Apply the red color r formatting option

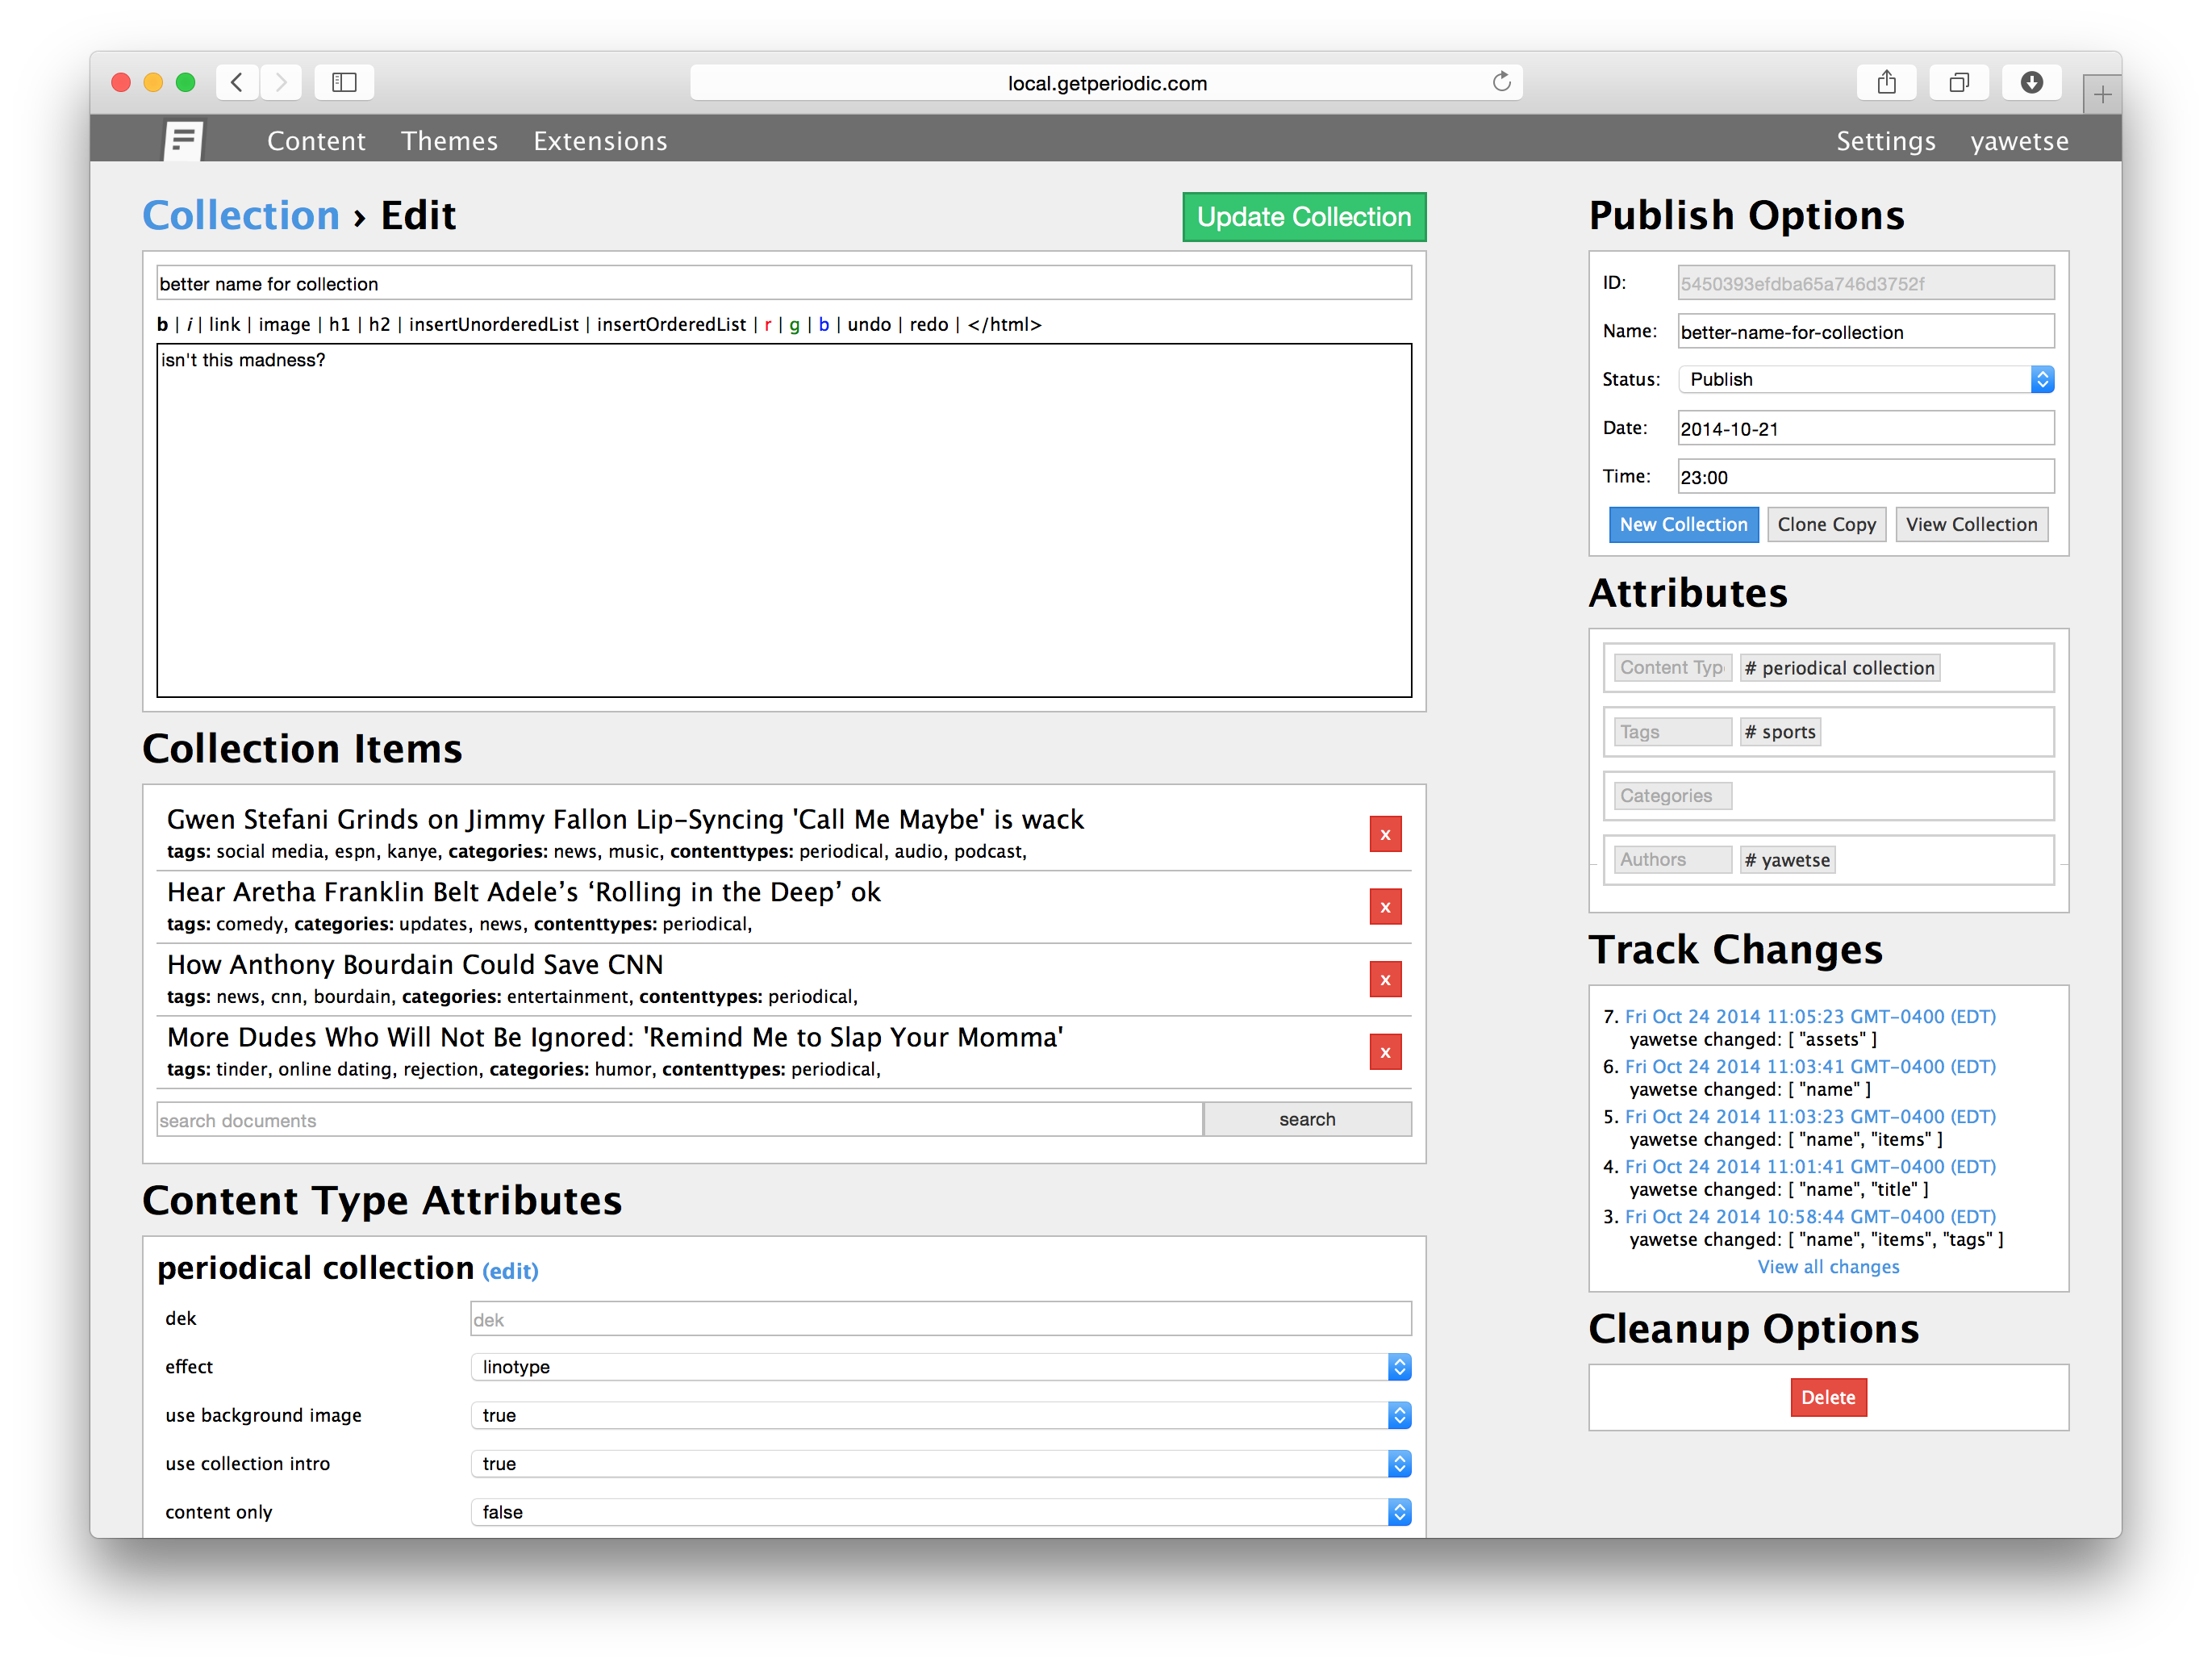coord(768,324)
